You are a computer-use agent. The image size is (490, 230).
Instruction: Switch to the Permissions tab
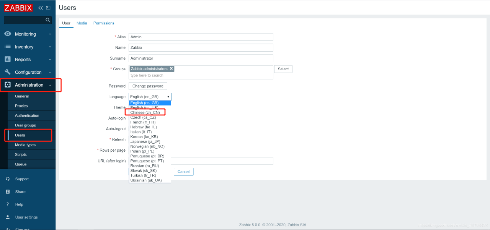coord(104,23)
